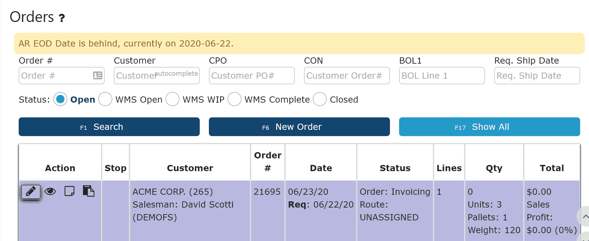The width and height of the screenshot is (589, 241).
Task: Click the edit pencil icon for order 21695
Action: tap(31, 191)
